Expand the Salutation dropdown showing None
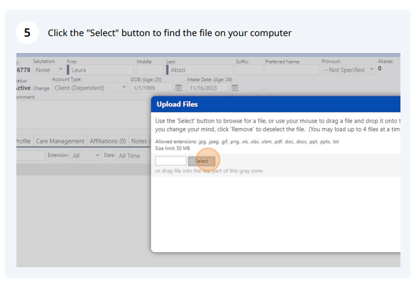414x283 pixels. point(49,70)
